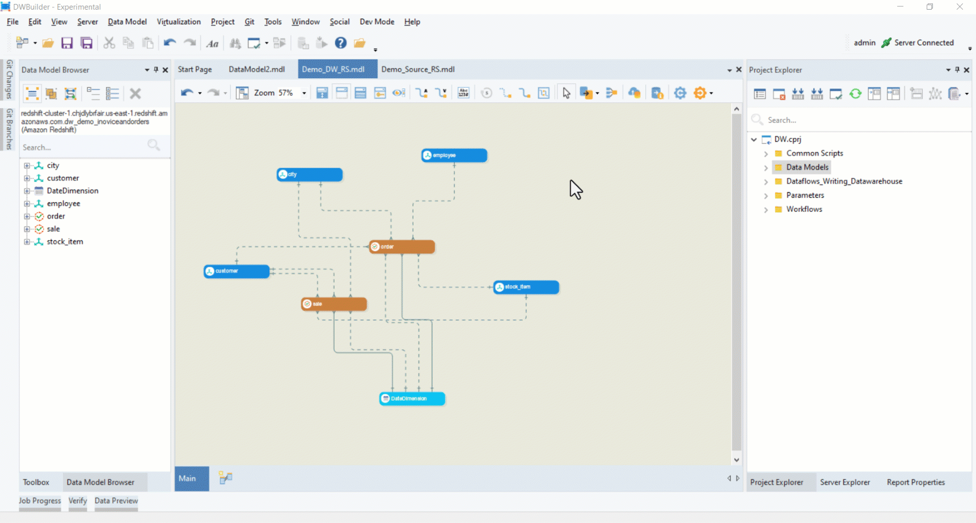This screenshot has height=523, width=976.
Task: Toggle auto-hide pin on Project Explorer
Action: click(957, 70)
